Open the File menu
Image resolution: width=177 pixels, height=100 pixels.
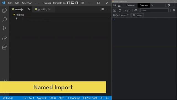(x=10, y=3)
